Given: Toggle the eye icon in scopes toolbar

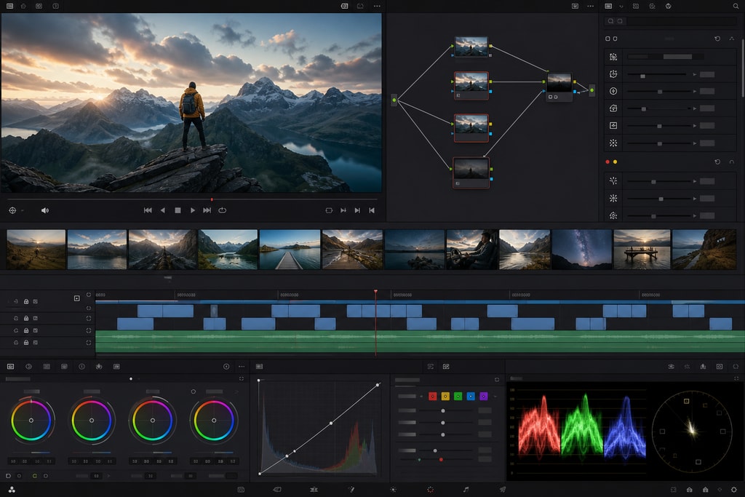Looking at the screenshot, I should click(671, 366).
